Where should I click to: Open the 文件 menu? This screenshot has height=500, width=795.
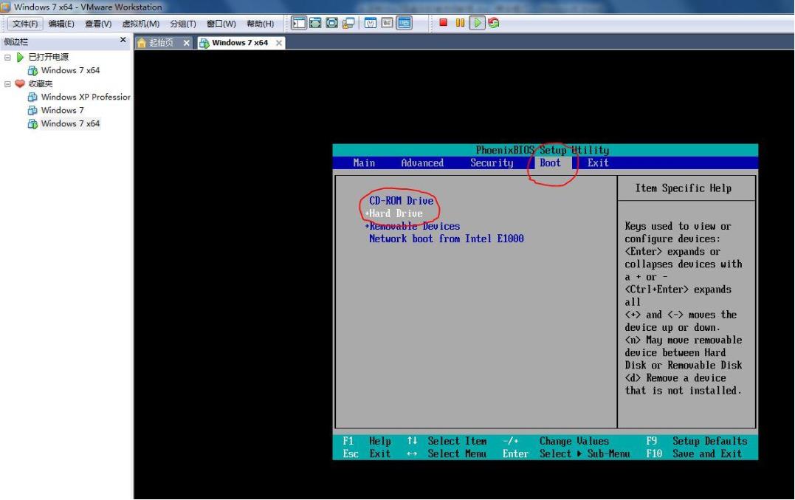(x=24, y=23)
